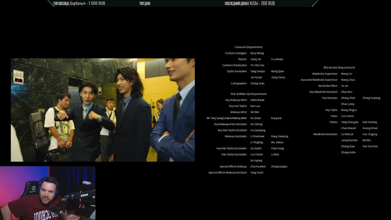
Task: Click the name 'Ye Jie'
Action: pyautogui.click(x=345, y=86)
